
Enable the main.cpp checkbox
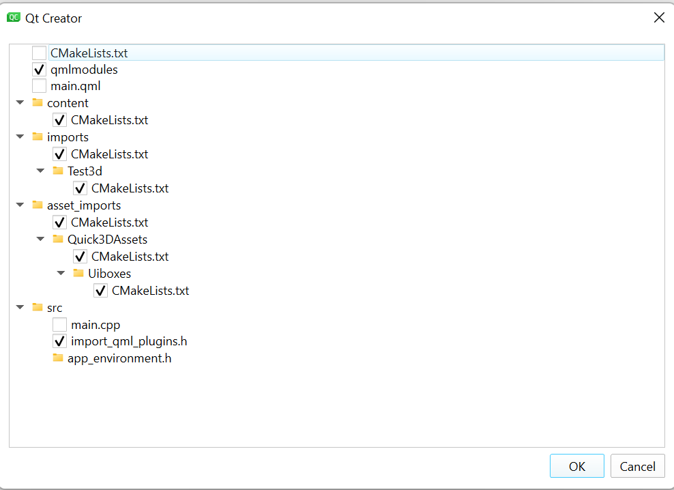coord(60,325)
